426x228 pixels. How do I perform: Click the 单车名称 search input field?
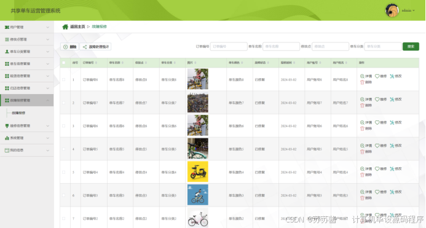point(281,47)
